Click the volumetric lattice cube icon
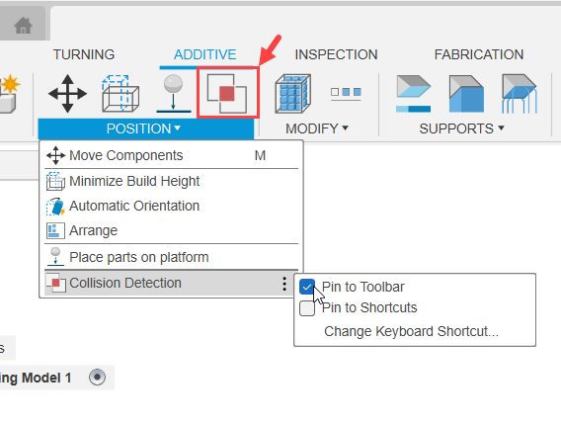This screenshot has width=561, height=426. [x=292, y=94]
